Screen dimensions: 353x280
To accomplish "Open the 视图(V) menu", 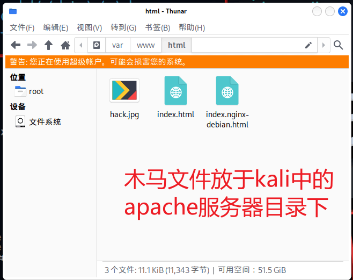I will click(x=89, y=27).
